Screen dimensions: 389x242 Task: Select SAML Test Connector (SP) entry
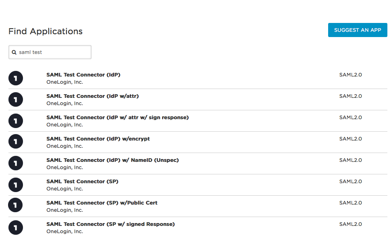click(x=82, y=181)
